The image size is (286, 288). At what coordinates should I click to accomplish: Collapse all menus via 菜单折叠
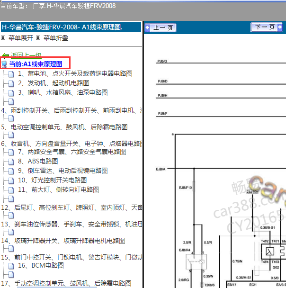coord(56,38)
